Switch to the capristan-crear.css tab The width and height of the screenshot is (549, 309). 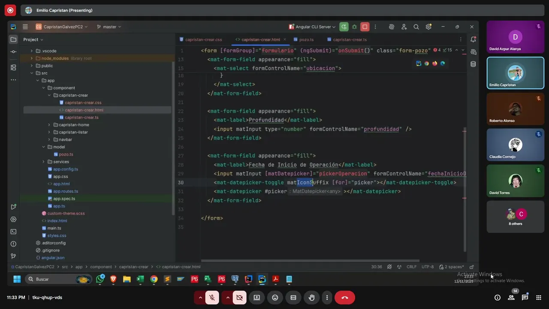coord(201,39)
